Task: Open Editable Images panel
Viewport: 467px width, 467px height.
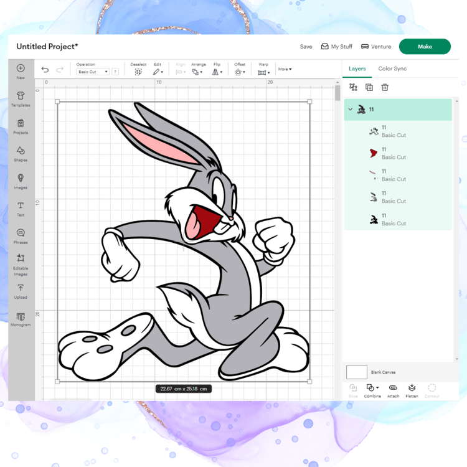Action: click(21, 265)
